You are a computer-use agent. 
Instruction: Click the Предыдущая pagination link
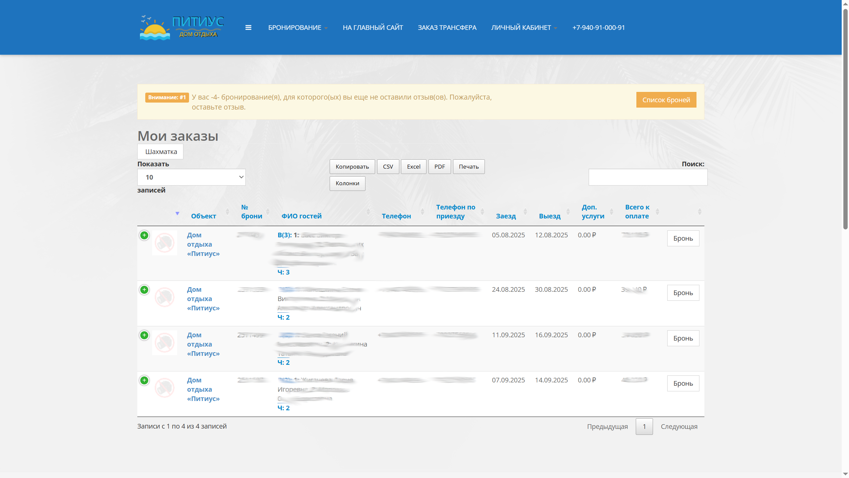[607, 427]
